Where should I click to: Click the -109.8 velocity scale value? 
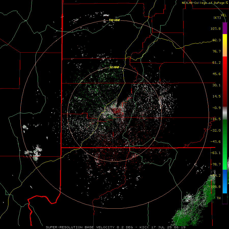pyautogui.click(x=214, y=187)
